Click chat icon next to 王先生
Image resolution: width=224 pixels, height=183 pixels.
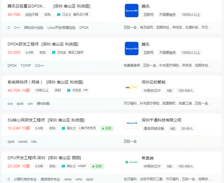pyautogui.click(x=54, y=53)
